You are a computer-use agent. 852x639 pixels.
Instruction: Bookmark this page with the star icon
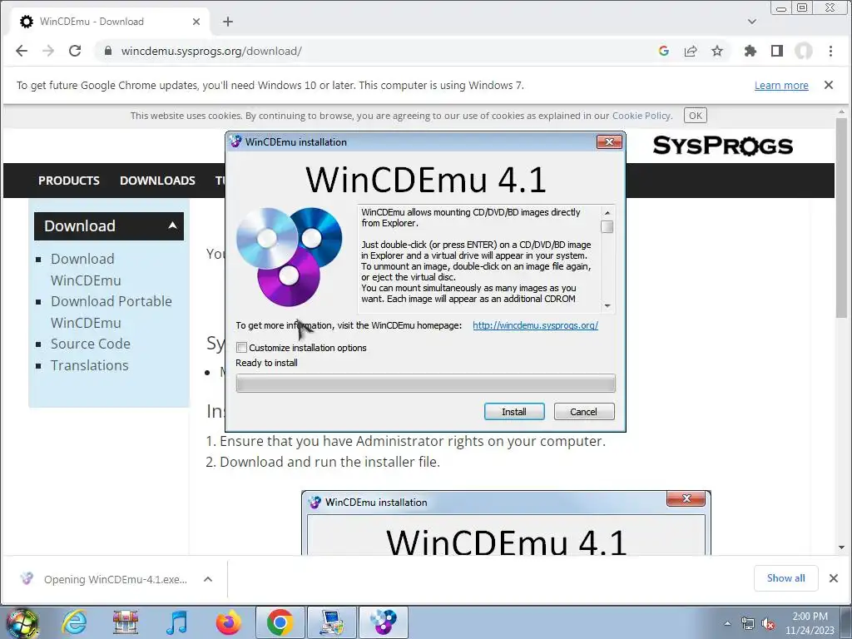717,51
